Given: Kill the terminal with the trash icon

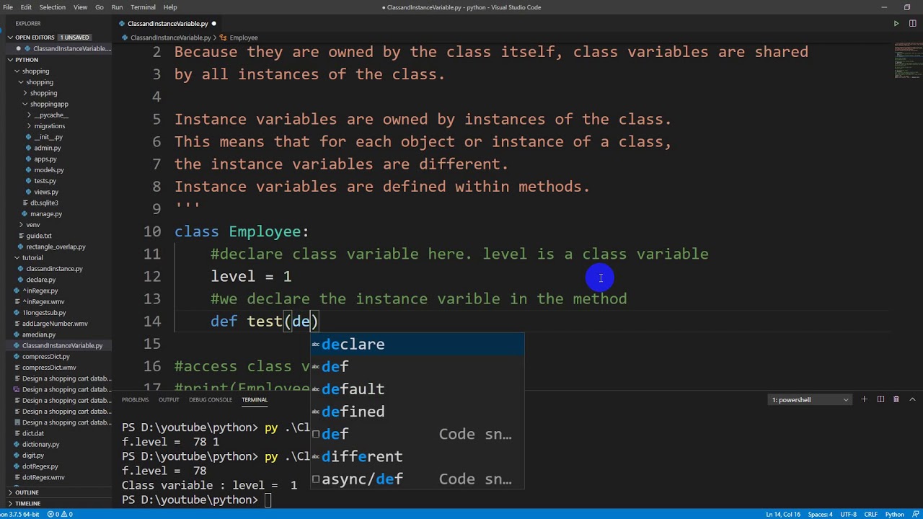Looking at the screenshot, I should [x=896, y=399].
